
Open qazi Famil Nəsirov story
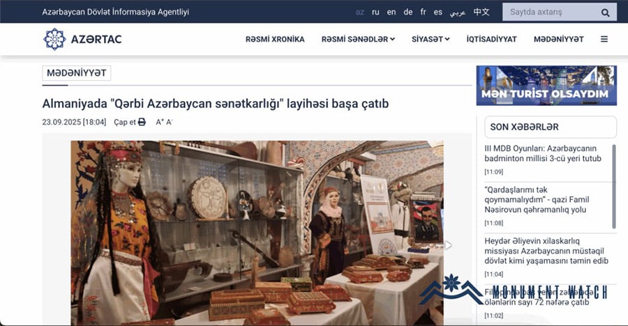point(537,199)
